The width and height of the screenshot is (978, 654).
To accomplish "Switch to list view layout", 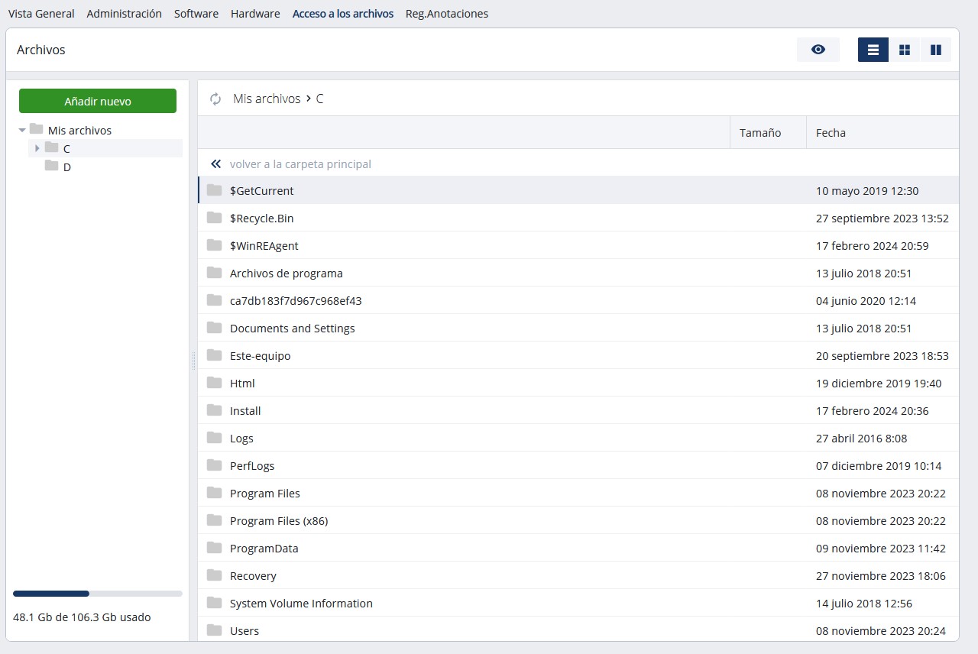I will tap(873, 50).
